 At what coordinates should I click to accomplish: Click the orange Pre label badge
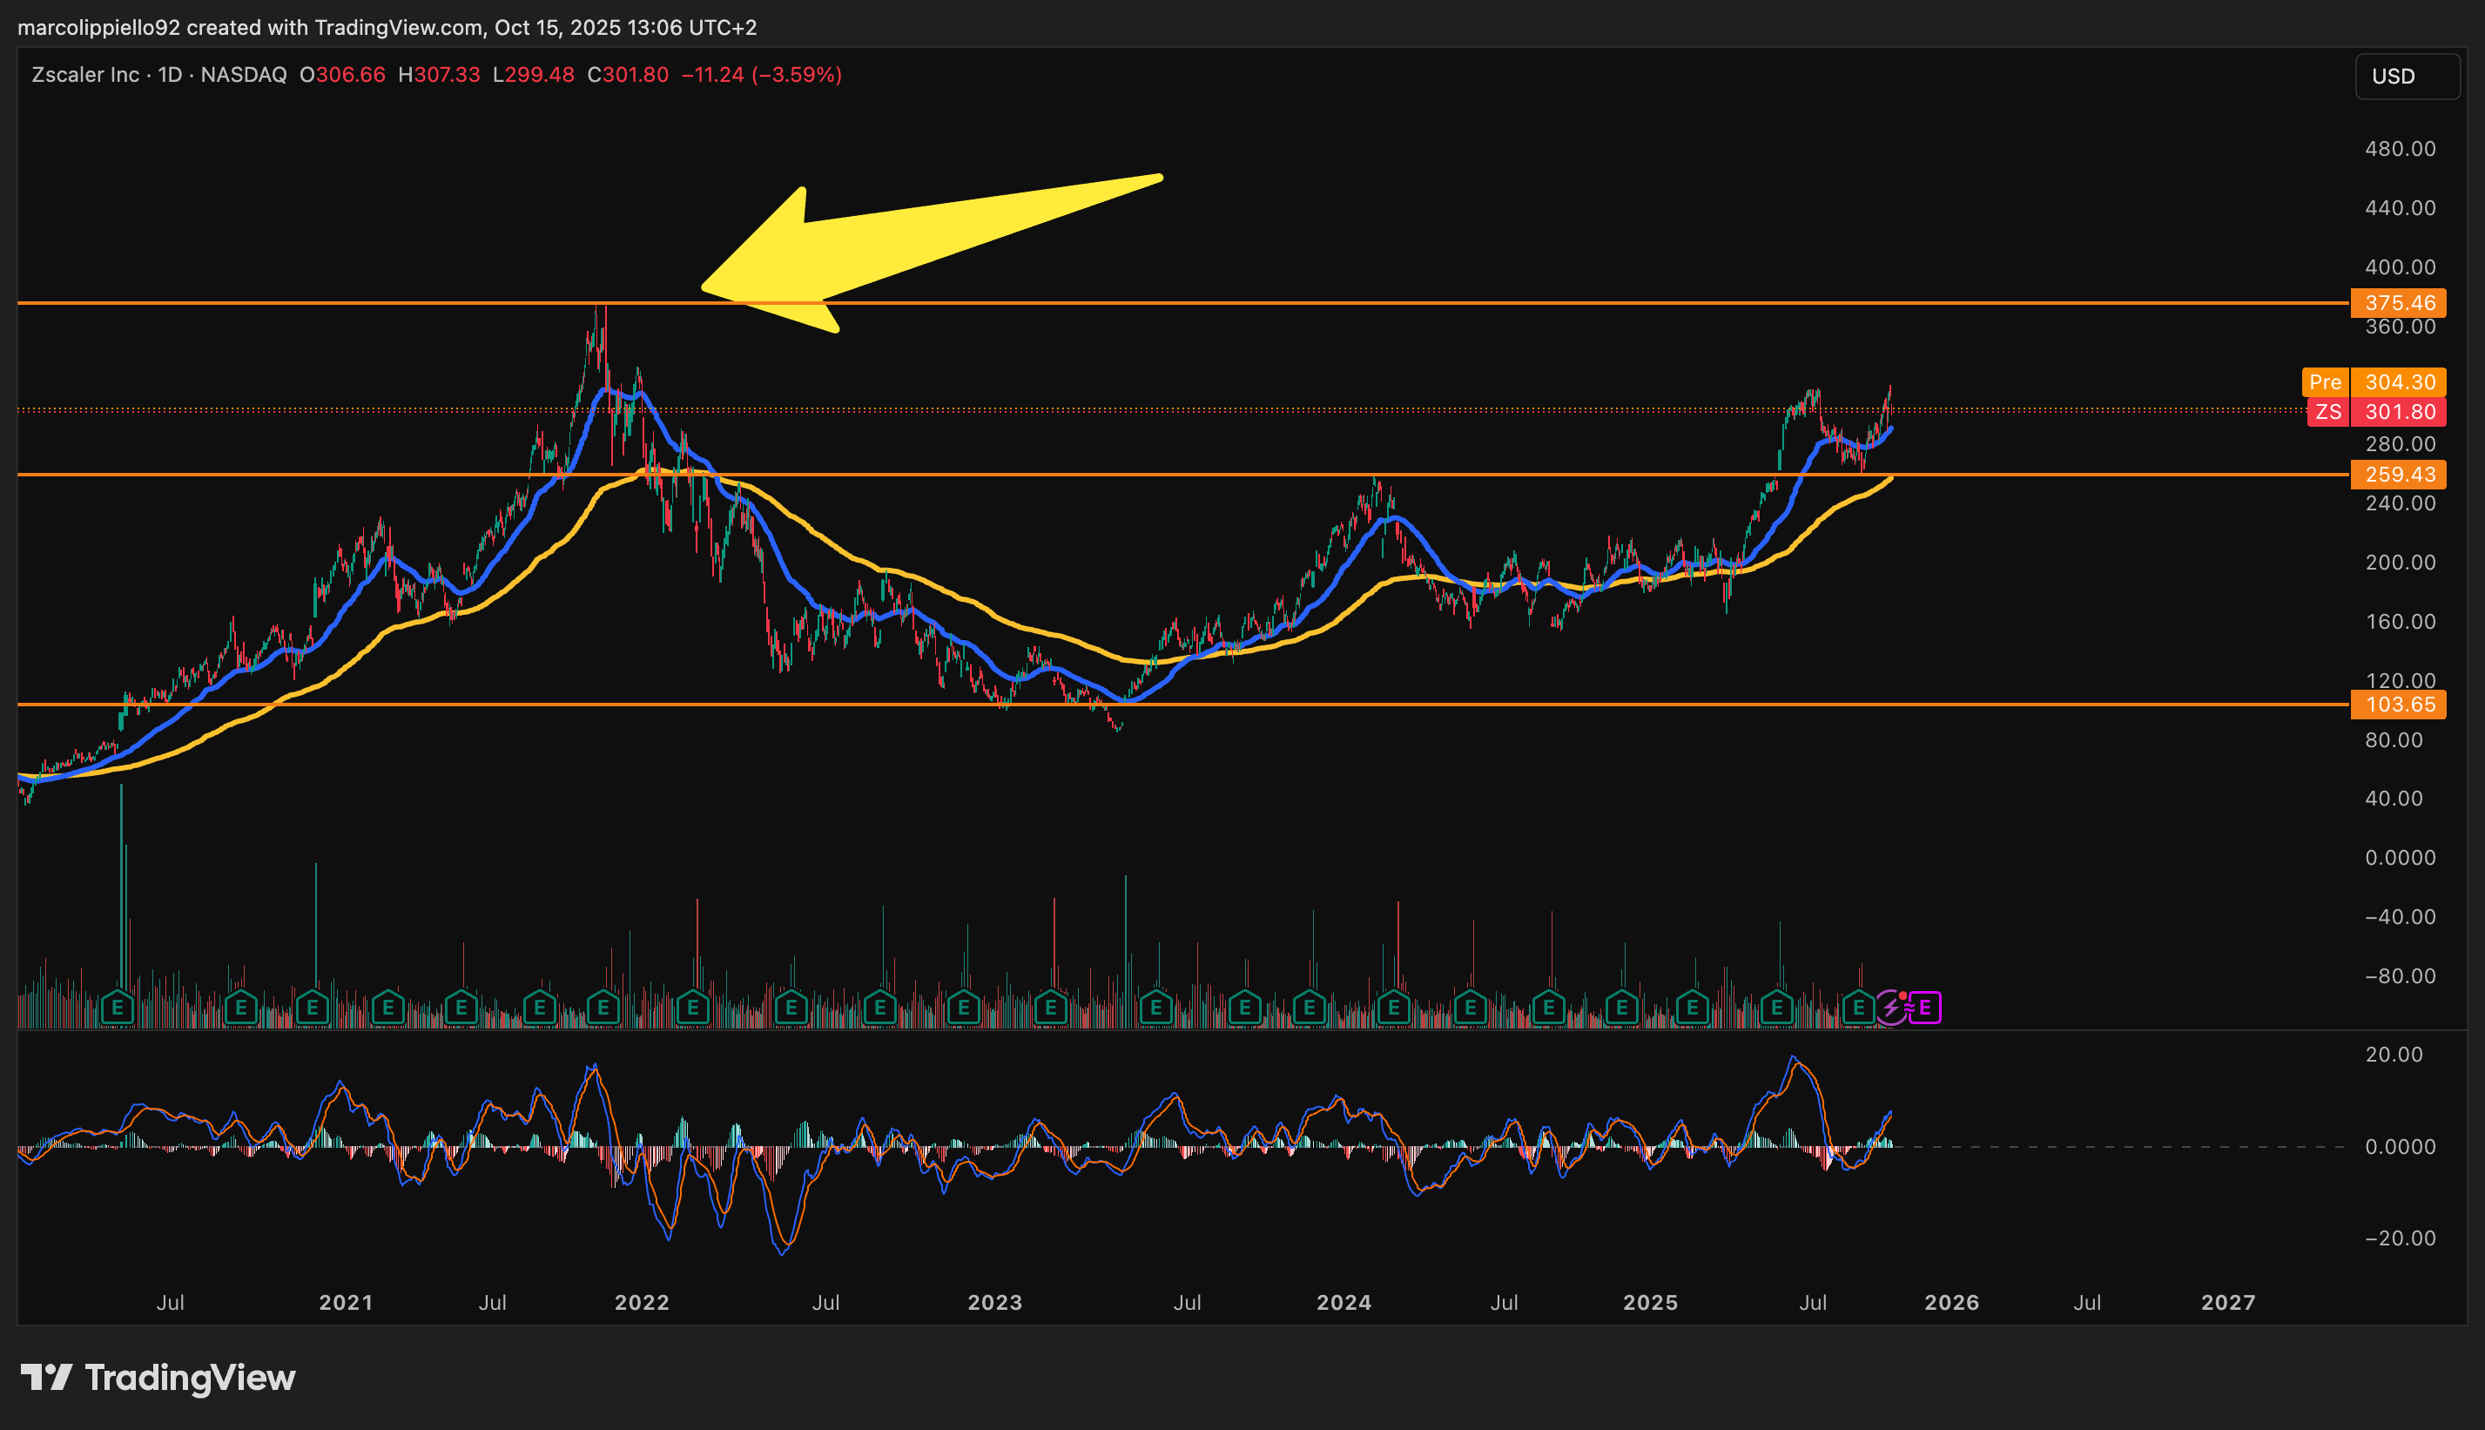[2324, 382]
